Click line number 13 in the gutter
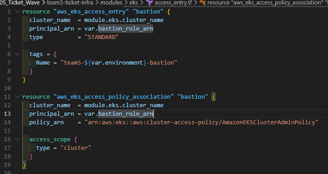Image resolution: width=328 pixels, height=174 pixels. (x=7, y=114)
